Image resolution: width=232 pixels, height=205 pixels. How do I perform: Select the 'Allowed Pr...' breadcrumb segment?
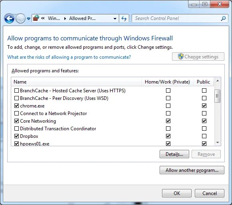click(x=82, y=18)
